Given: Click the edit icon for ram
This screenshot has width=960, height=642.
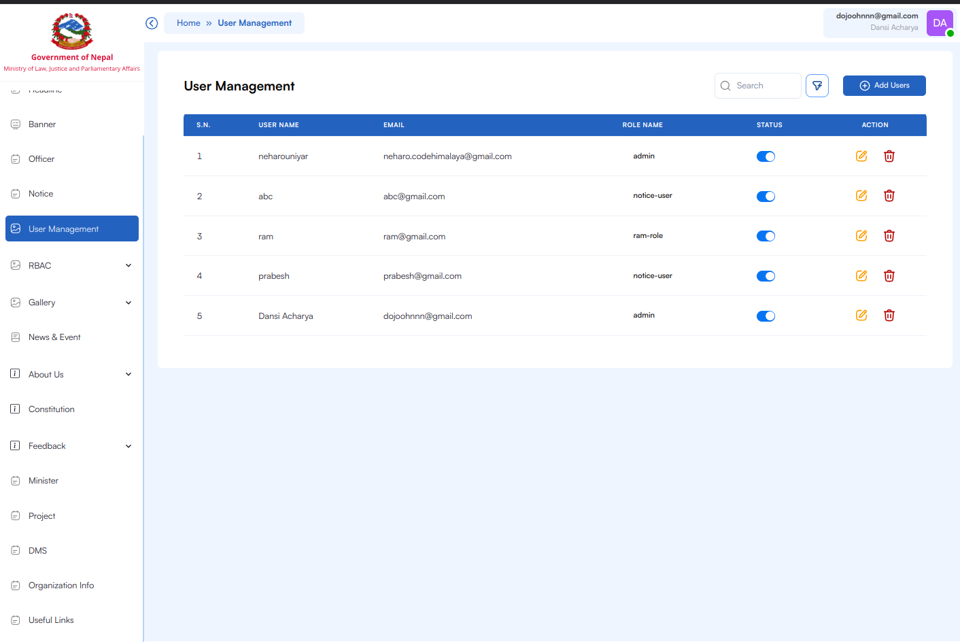Looking at the screenshot, I should (861, 236).
